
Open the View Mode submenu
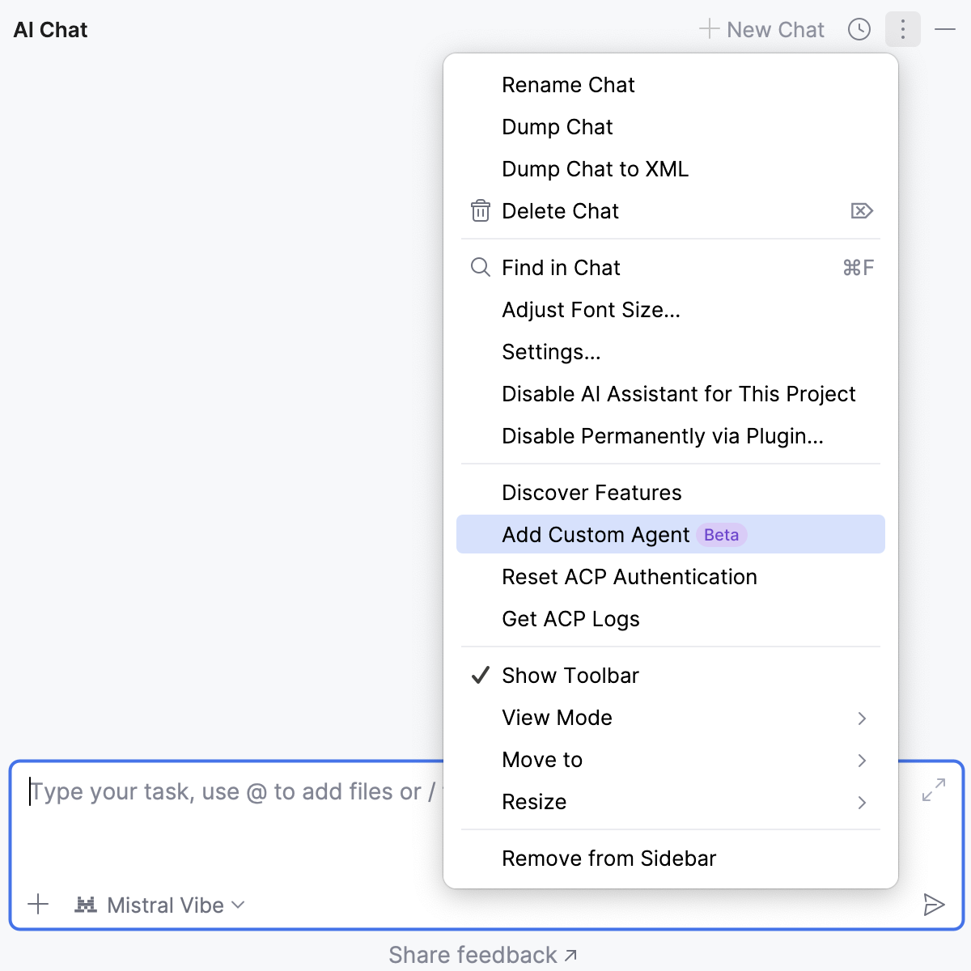click(557, 718)
